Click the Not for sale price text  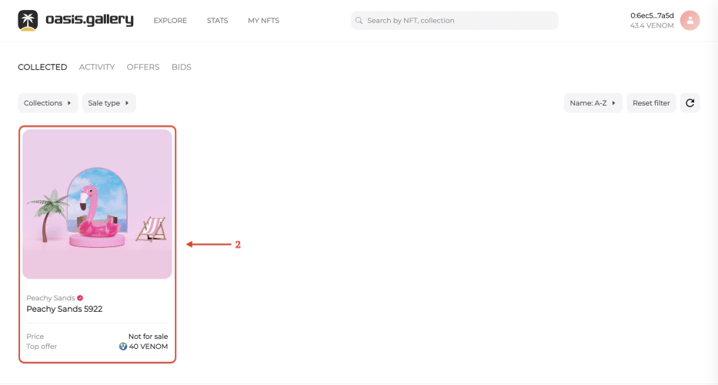[x=148, y=336]
